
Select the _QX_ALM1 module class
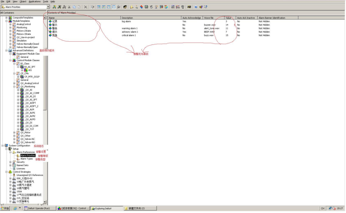tap(30, 113)
